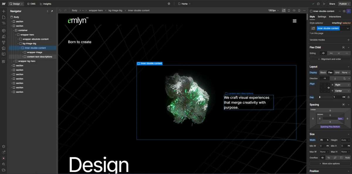
Task: Collapse the bg-image-big tree node
Action: click(18, 43)
